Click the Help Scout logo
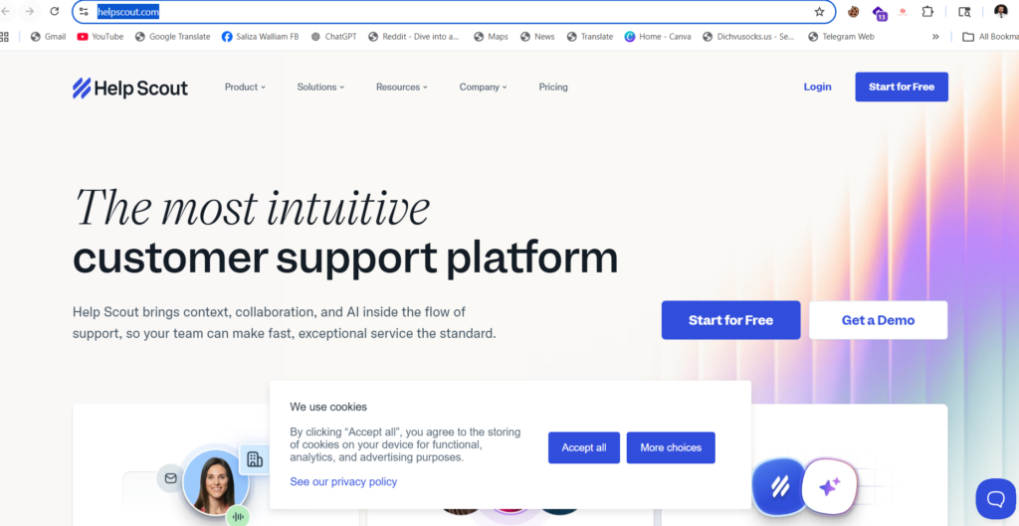 [x=130, y=88]
